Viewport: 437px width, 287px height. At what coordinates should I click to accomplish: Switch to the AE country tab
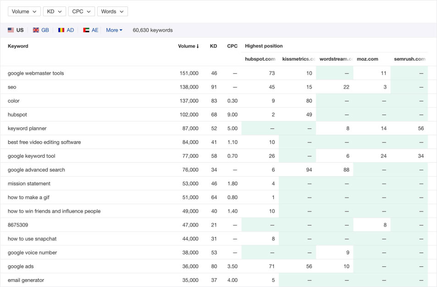[91, 30]
